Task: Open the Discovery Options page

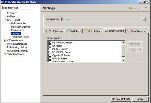Action: (20, 27)
